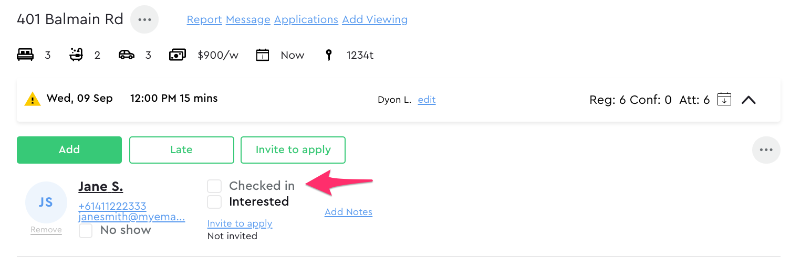
Task: Click the calendar download icon beside Att: 6
Action: [724, 99]
